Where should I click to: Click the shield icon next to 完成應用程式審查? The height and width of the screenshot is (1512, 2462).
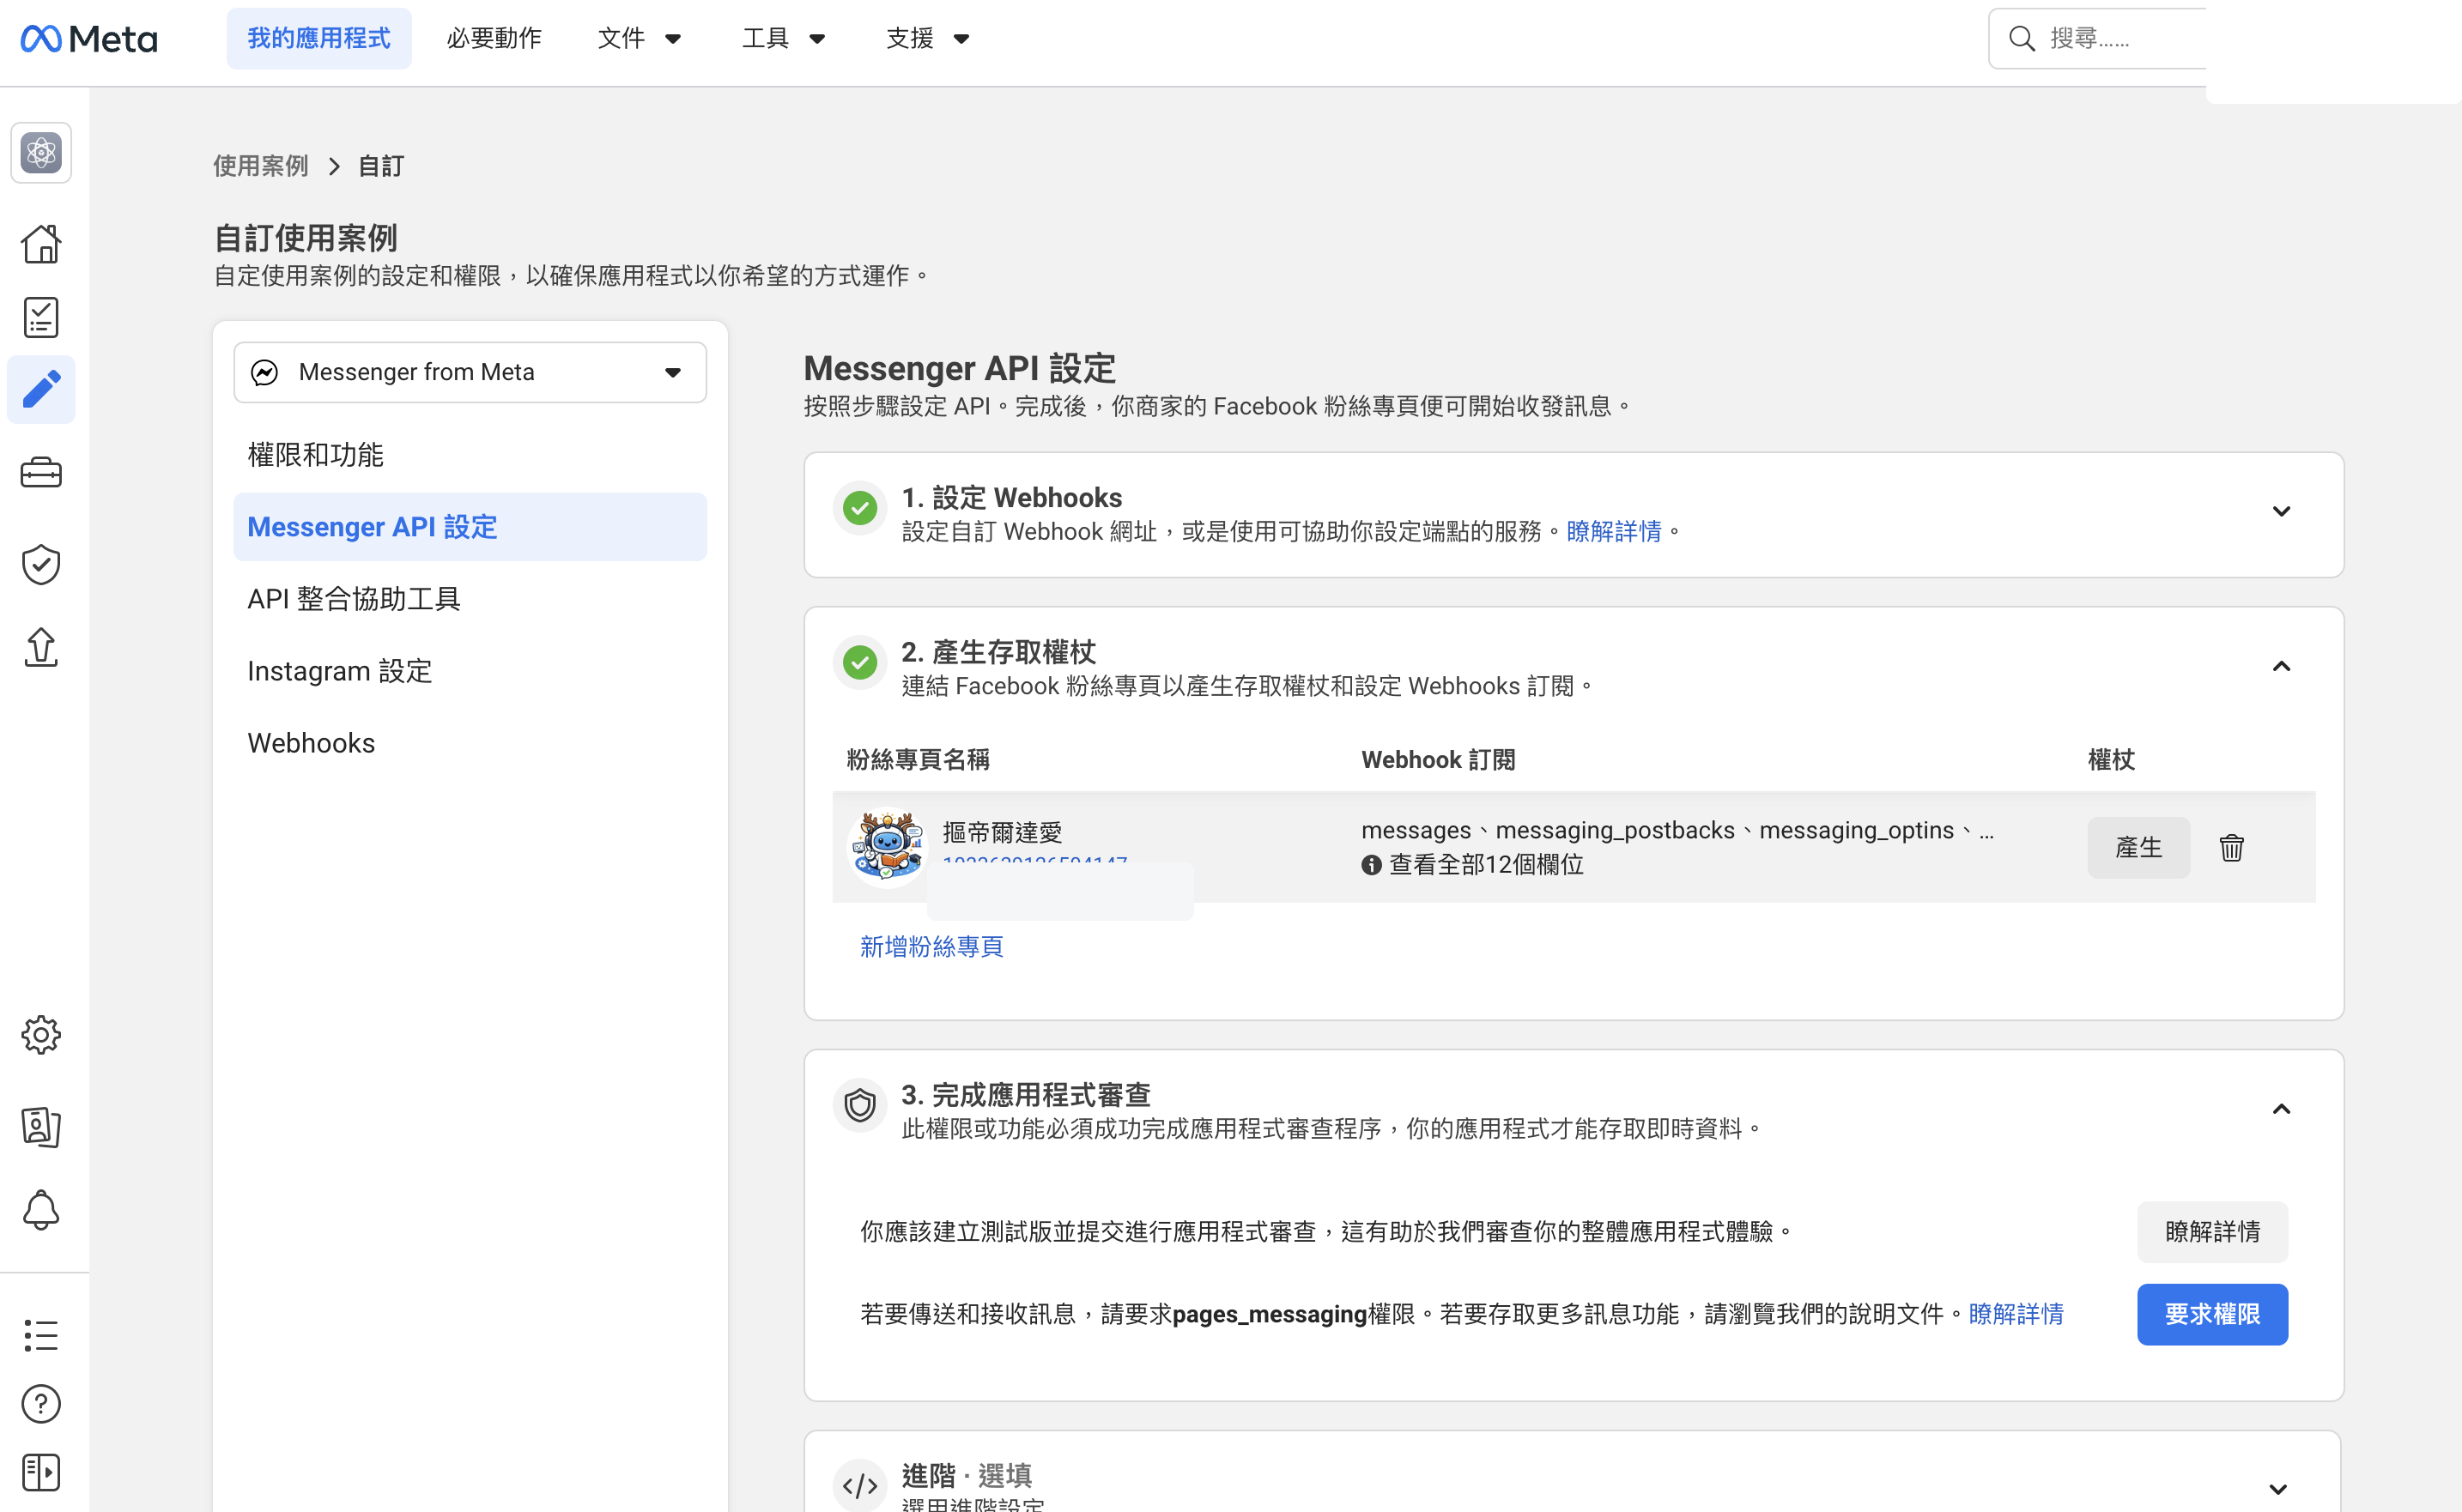(x=859, y=1105)
